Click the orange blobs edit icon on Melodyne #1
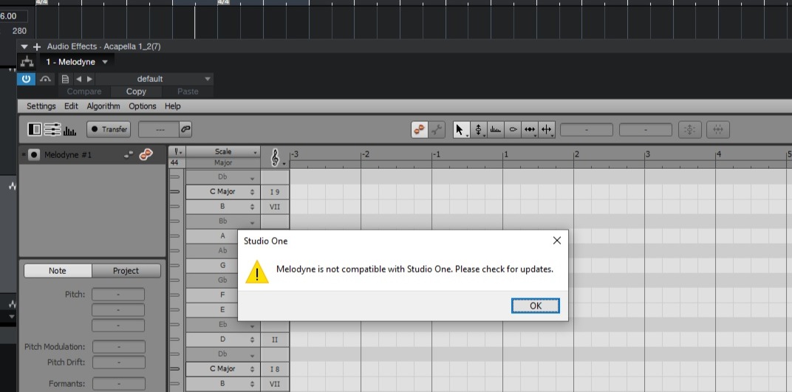Image resolution: width=792 pixels, height=392 pixels. 146,154
